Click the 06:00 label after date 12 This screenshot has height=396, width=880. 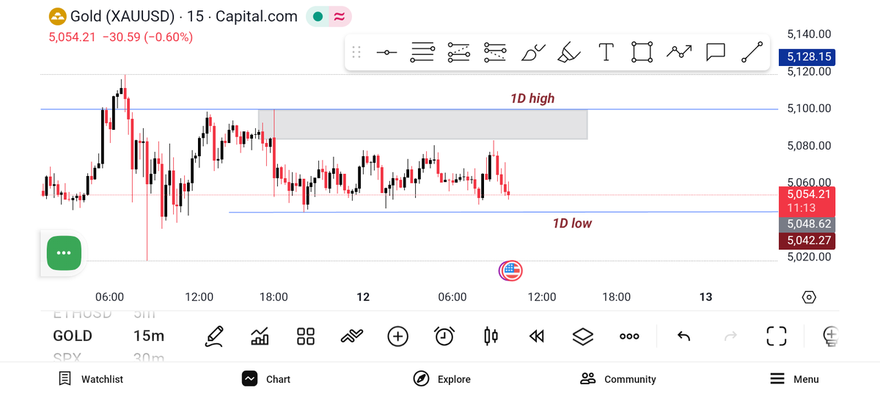click(x=452, y=297)
